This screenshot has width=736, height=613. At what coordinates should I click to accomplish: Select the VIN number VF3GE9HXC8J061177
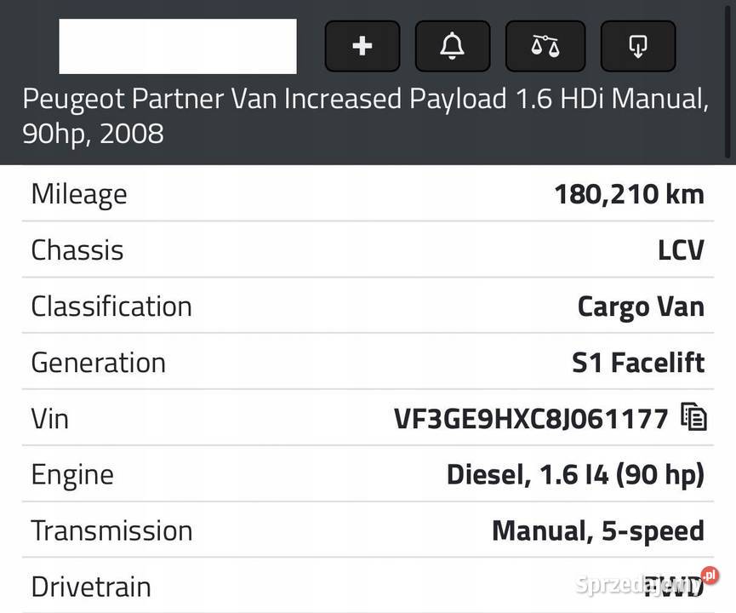pos(531,419)
